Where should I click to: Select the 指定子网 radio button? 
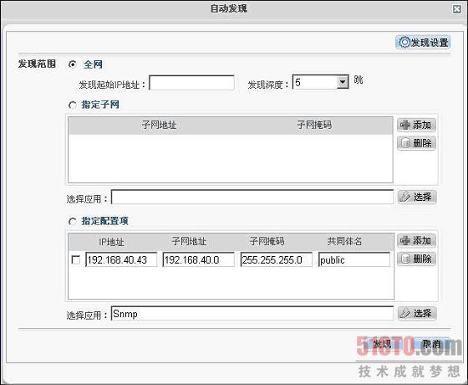[73, 105]
